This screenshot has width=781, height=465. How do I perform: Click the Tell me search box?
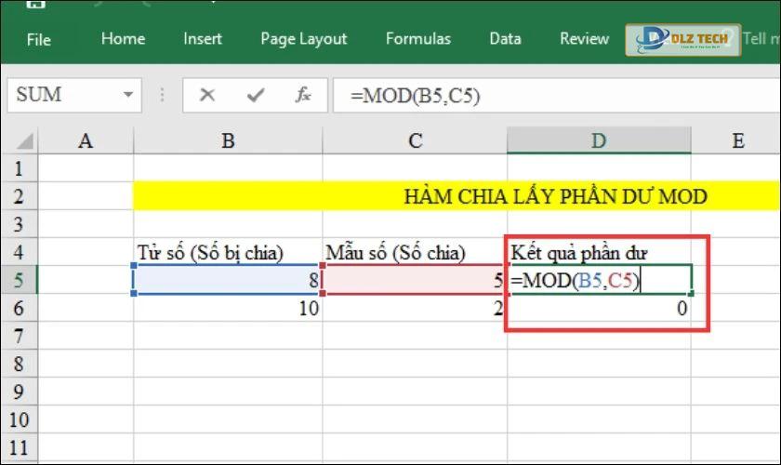[x=761, y=39]
